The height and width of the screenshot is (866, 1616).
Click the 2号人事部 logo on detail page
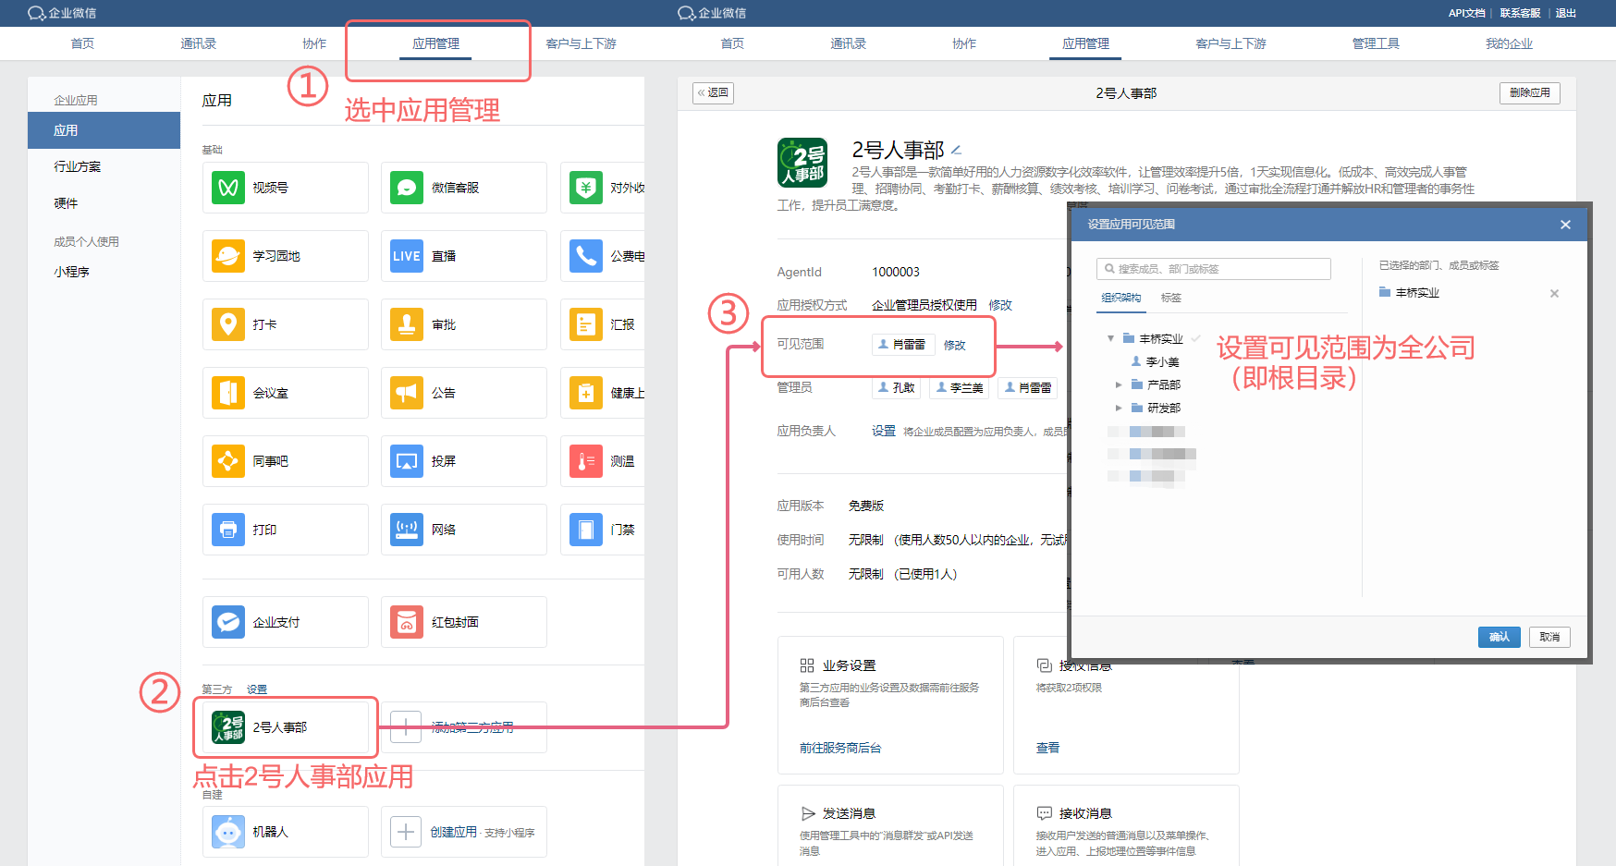802,163
